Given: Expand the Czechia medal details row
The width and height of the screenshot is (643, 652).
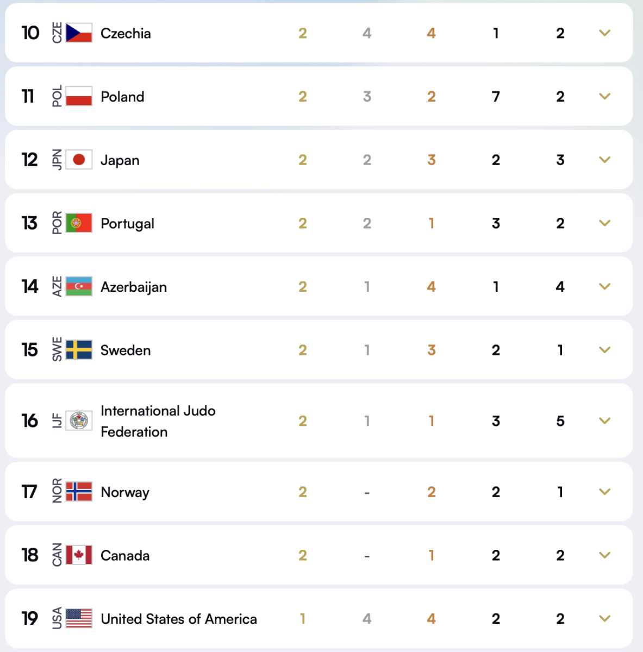Looking at the screenshot, I should click(x=604, y=33).
